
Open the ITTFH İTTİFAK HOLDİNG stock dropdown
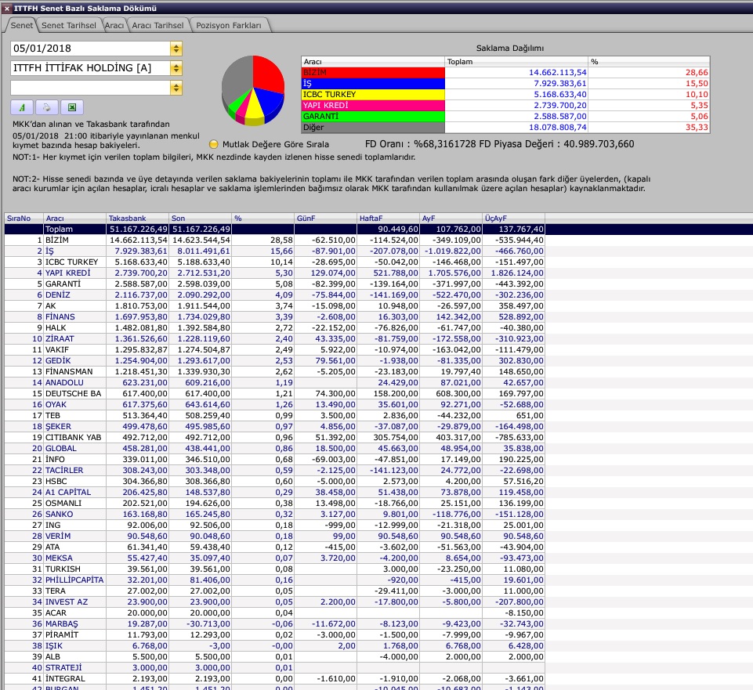tap(176, 68)
